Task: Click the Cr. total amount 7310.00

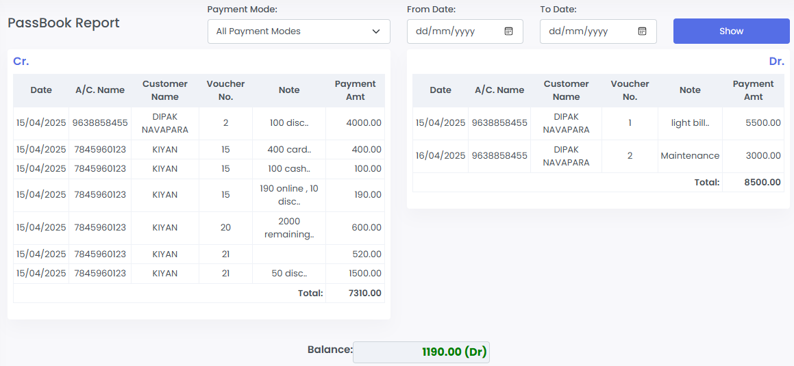Action: click(364, 293)
